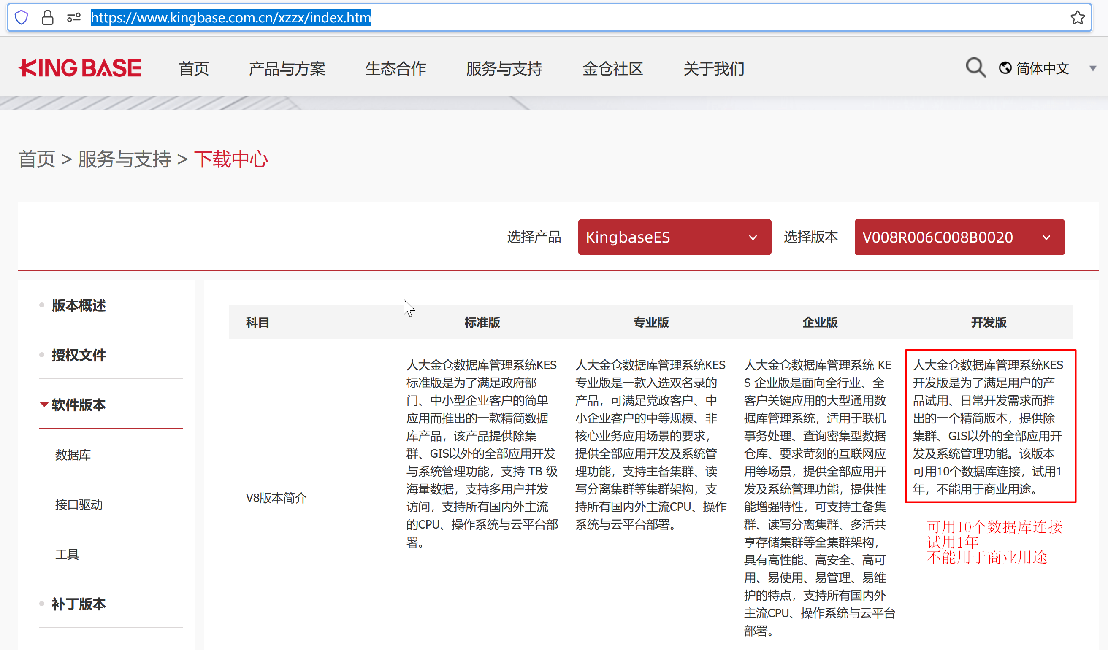Go to 服务与支持 in the top navigation
This screenshot has width=1108, height=650.
point(504,69)
